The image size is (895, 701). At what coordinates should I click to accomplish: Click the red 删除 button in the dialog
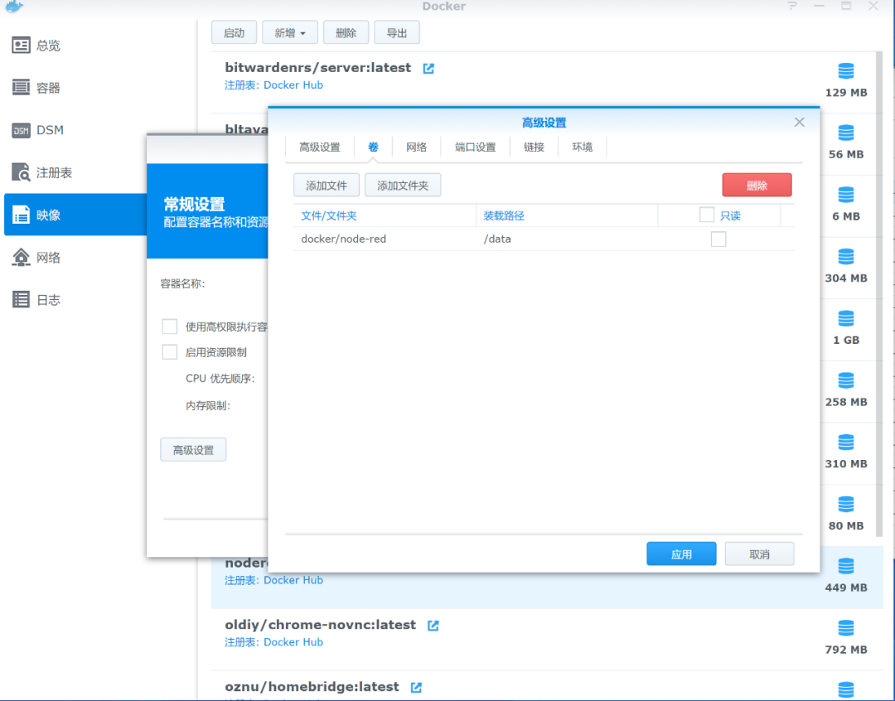(757, 185)
